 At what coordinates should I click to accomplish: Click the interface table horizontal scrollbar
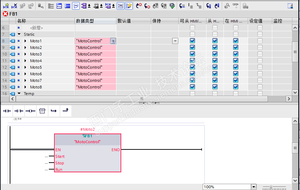pos(142,99)
